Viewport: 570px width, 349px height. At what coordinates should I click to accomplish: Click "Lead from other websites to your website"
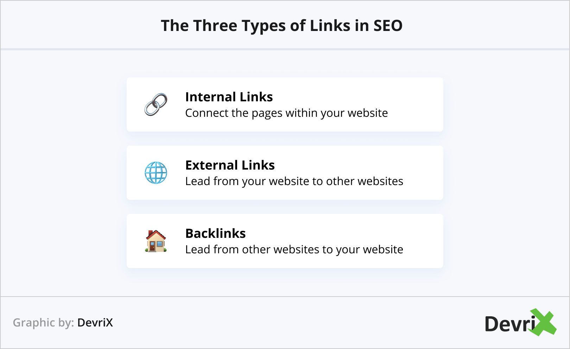point(294,249)
